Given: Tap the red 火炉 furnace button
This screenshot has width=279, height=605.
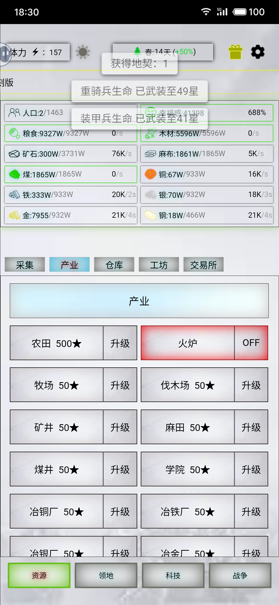Looking at the screenshot, I should click(x=188, y=343).
